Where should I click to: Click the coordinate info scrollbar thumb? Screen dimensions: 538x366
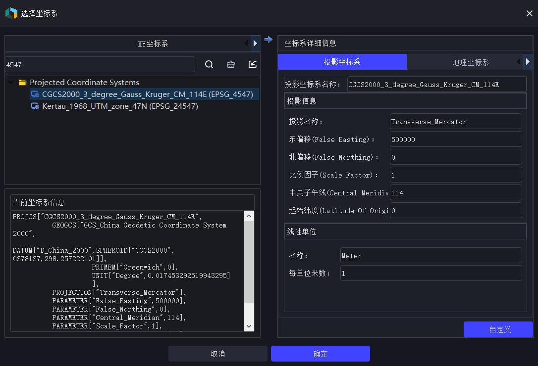249,262
